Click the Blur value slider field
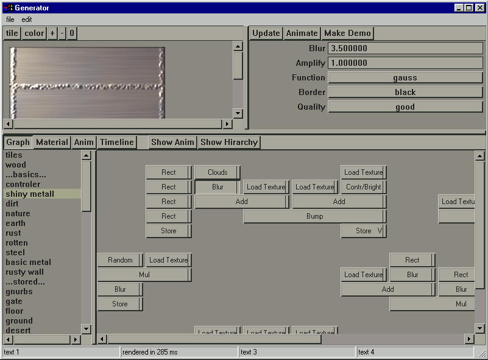 click(405, 48)
